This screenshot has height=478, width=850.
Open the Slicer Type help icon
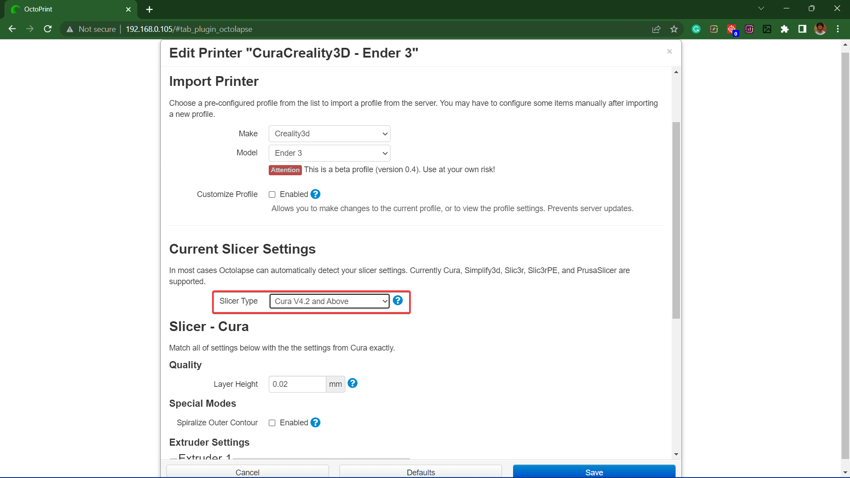point(398,301)
